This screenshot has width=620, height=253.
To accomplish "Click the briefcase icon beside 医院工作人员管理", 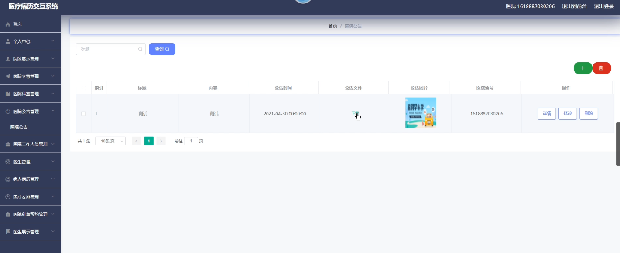I will point(7,144).
